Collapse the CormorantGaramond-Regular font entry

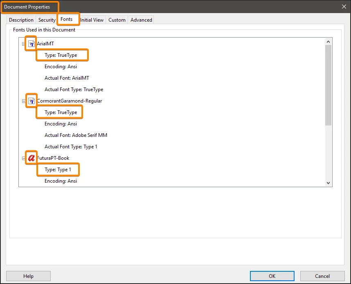pos(23,101)
